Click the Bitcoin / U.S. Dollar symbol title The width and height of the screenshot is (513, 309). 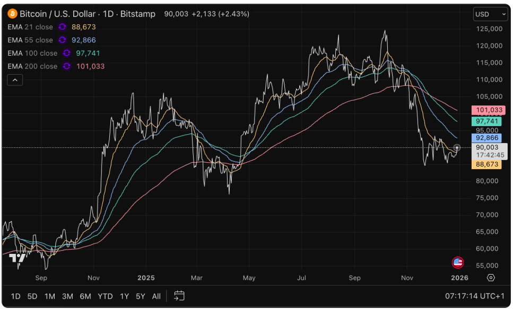[88, 14]
